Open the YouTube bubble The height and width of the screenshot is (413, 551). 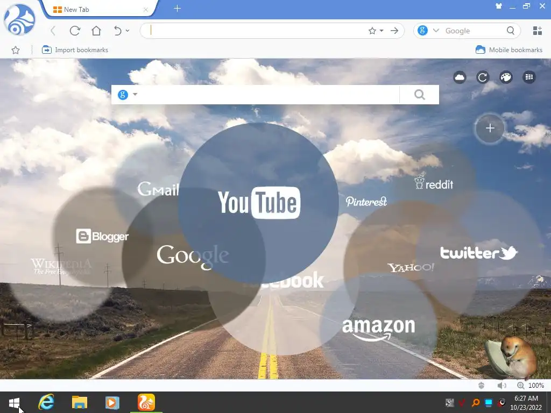pos(259,203)
